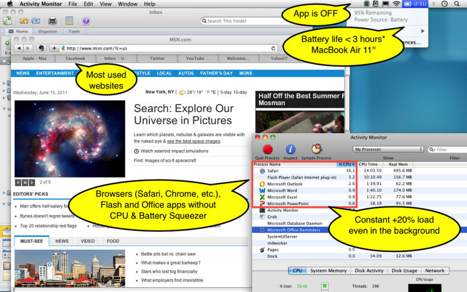Click the Wi-Fi icon in menu bar
This screenshot has width=467, height=292.
396,4
